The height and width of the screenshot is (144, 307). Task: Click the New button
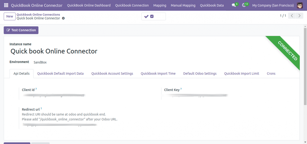point(10,16)
